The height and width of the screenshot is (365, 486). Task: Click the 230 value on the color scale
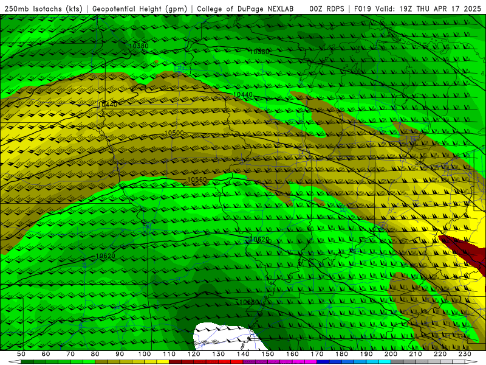[x=465, y=354]
